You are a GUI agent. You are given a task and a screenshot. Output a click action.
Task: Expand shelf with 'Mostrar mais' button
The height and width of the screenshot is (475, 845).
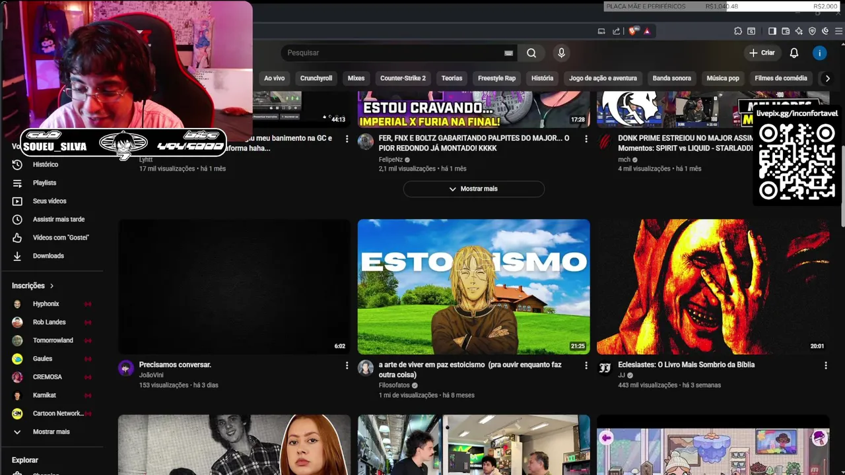coord(474,189)
